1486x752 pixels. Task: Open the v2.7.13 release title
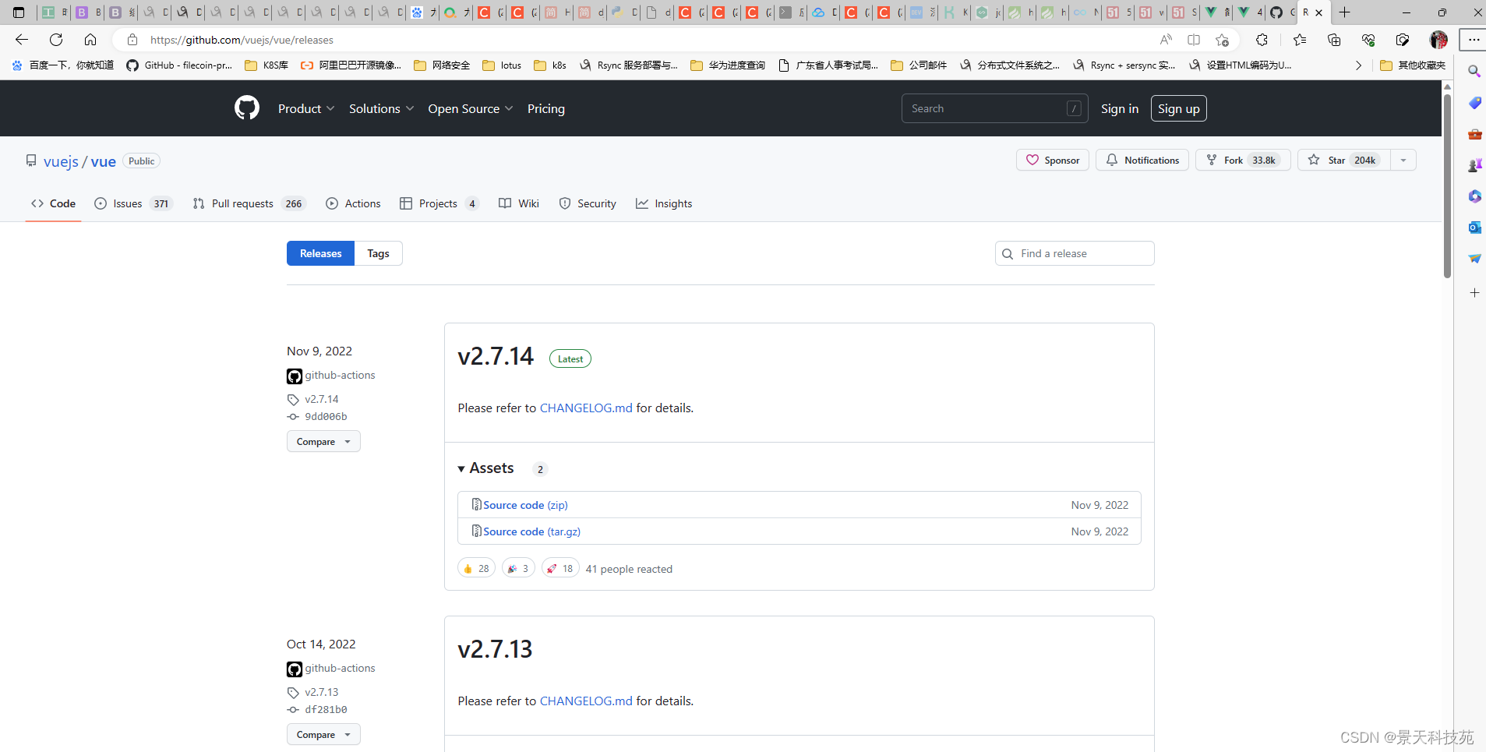point(495,648)
